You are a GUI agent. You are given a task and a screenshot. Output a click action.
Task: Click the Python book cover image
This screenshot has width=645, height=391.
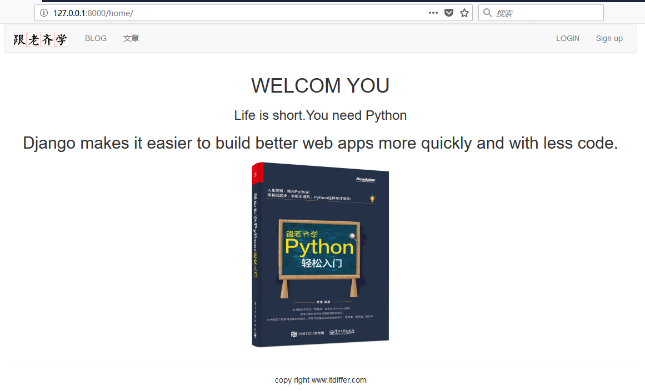click(x=321, y=254)
